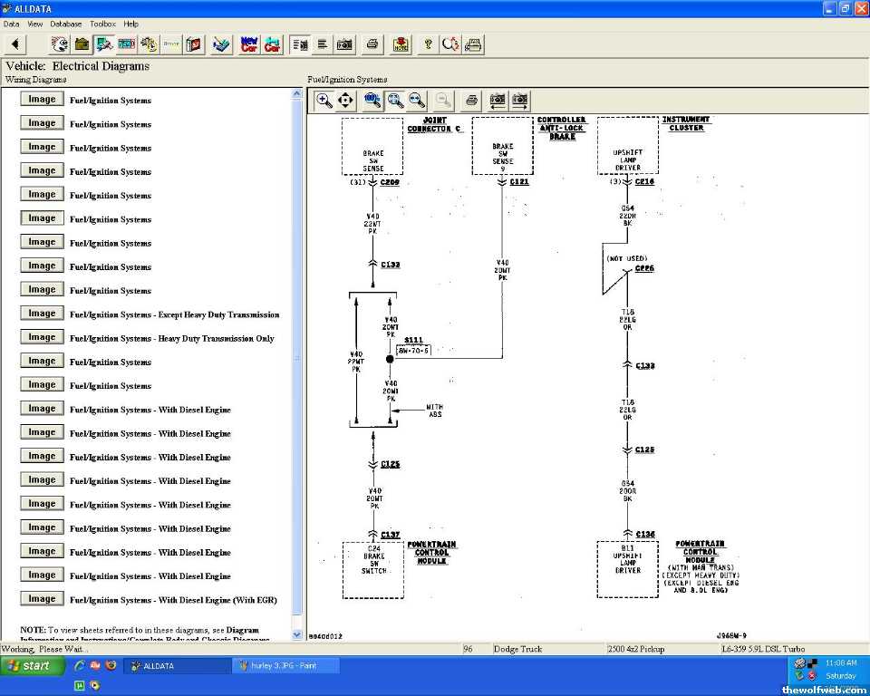The image size is (870, 696).
Task: Open Image for Heavy Duty Transmission Only
Action: click(43, 337)
